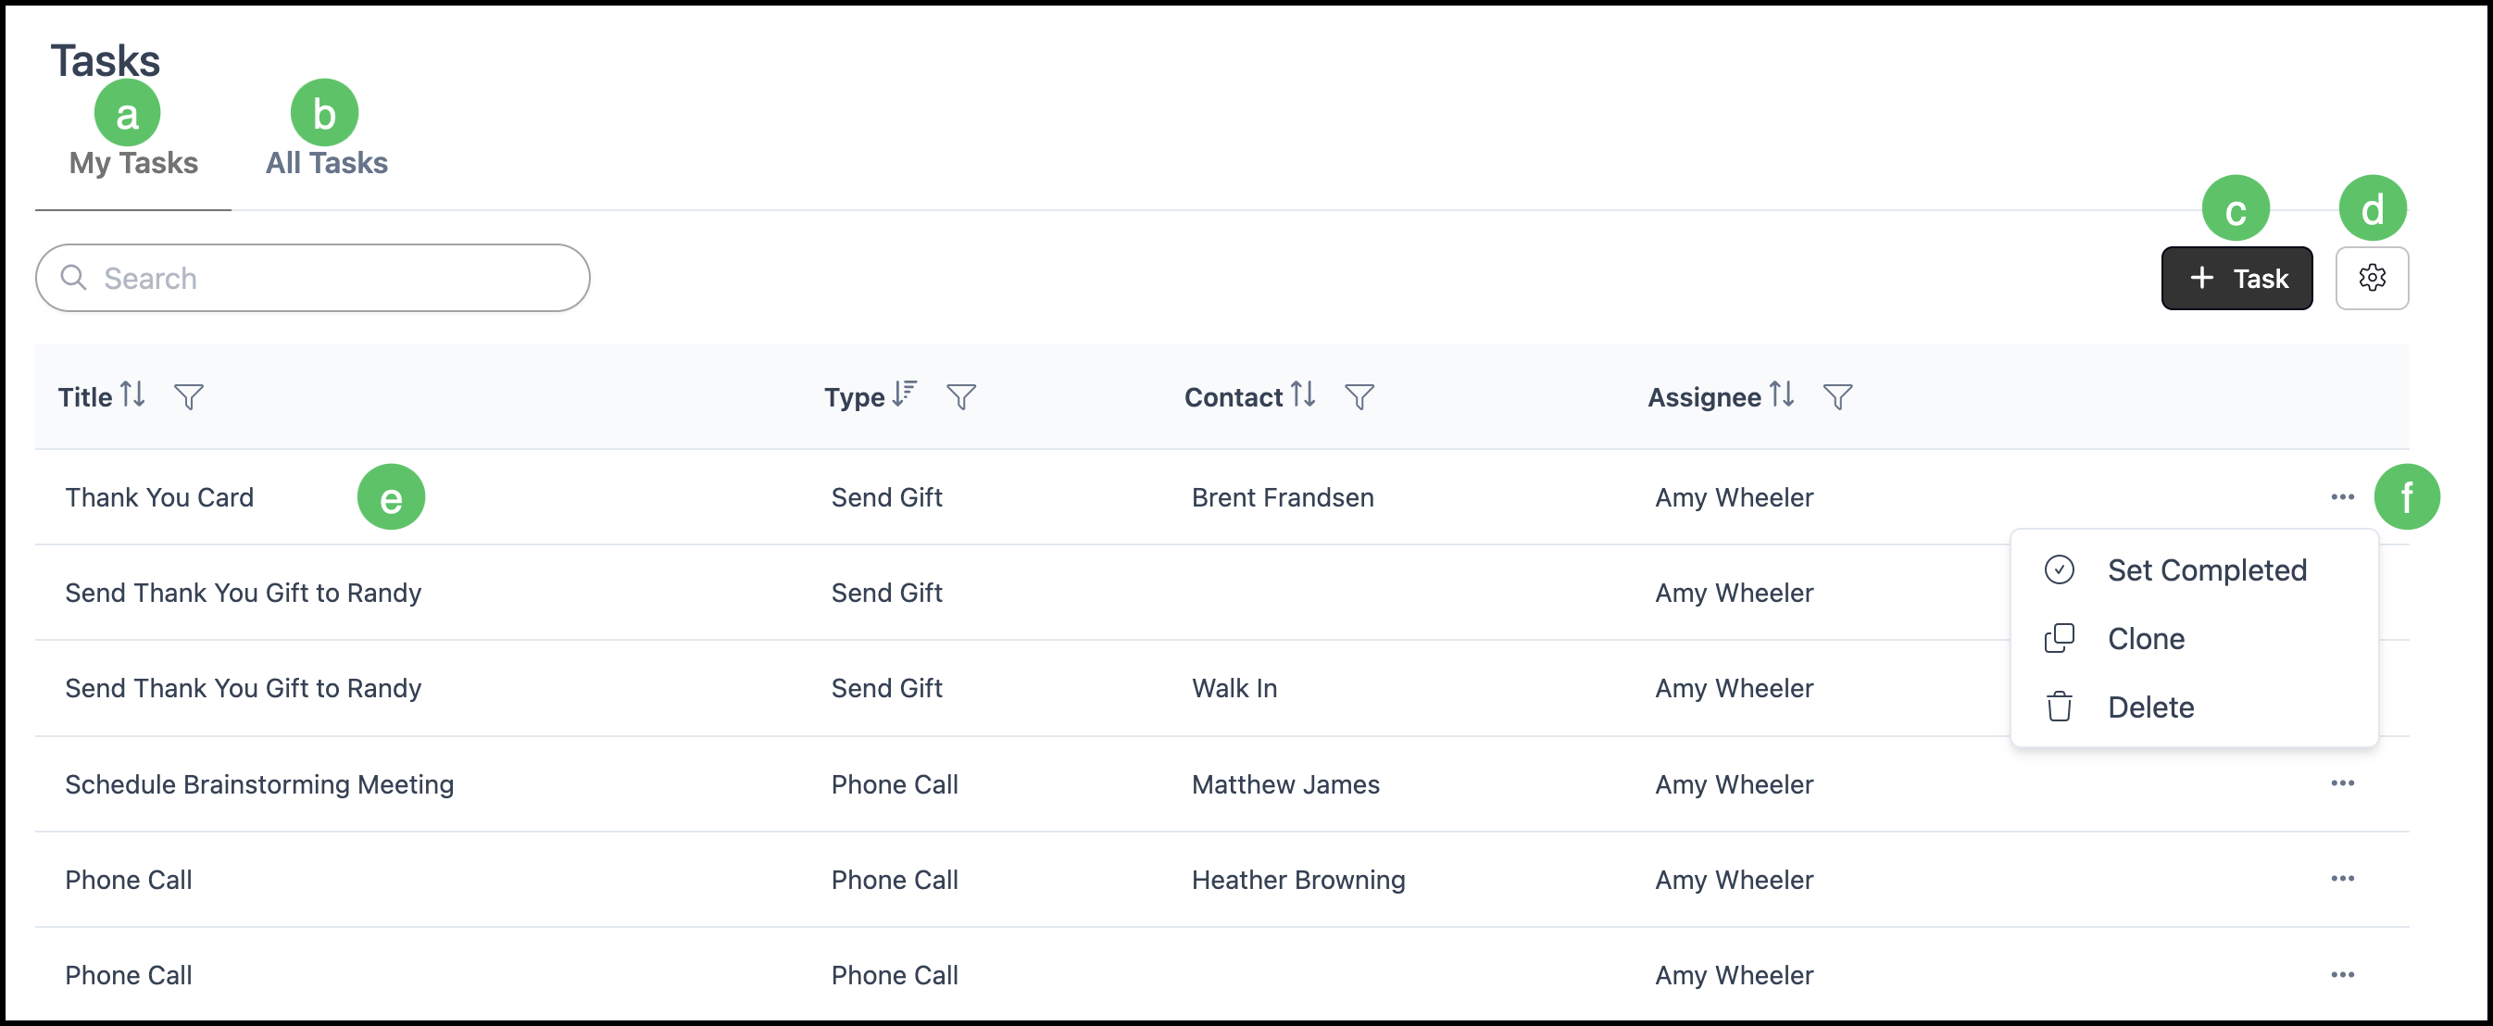Image resolution: width=2493 pixels, height=1026 pixels.
Task: Open the Type column filter funnel
Action: point(961,397)
